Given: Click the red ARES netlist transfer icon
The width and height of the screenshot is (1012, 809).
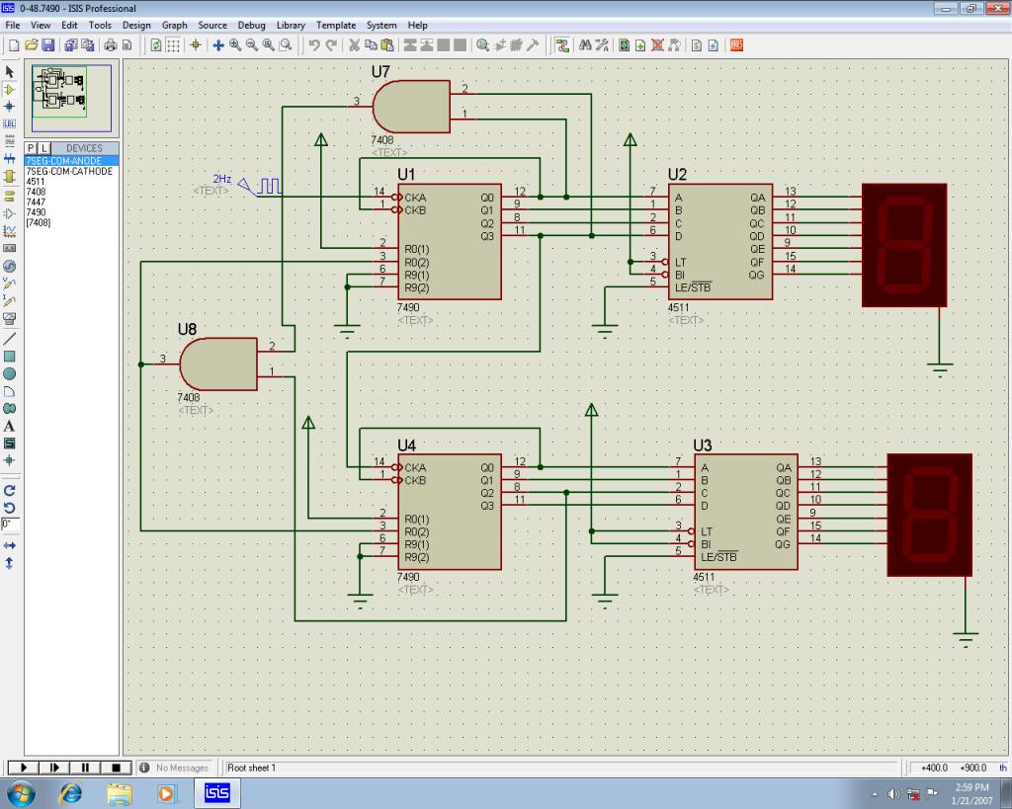Looking at the screenshot, I should point(736,45).
